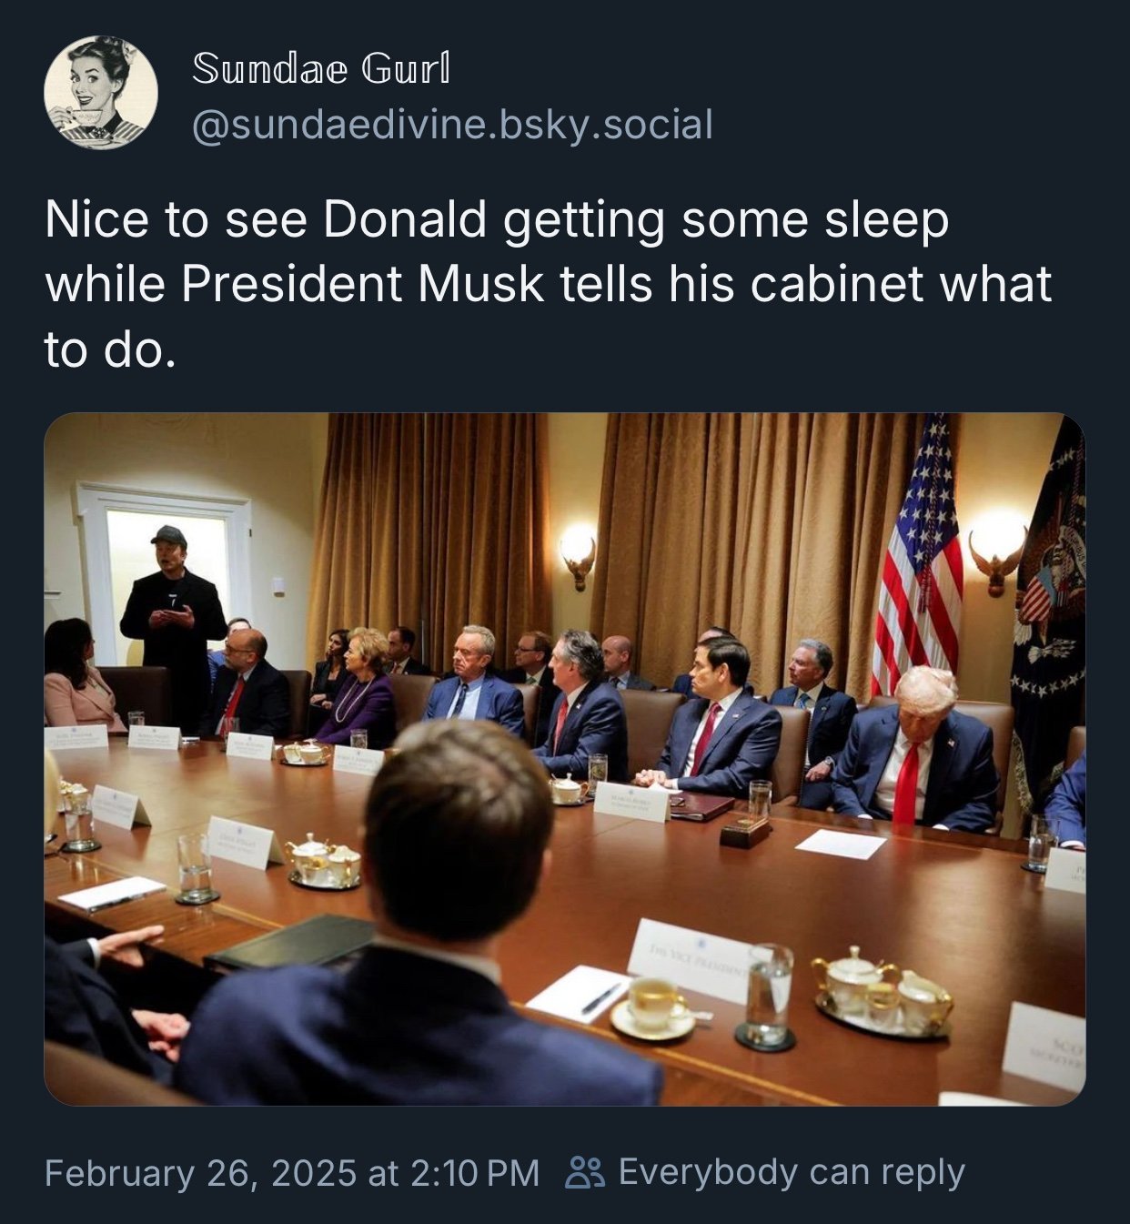Image resolution: width=1130 pixels, height=1224 pixels.
Task: Click "President Musk" in the post text
Action: [x=362, y=284]
